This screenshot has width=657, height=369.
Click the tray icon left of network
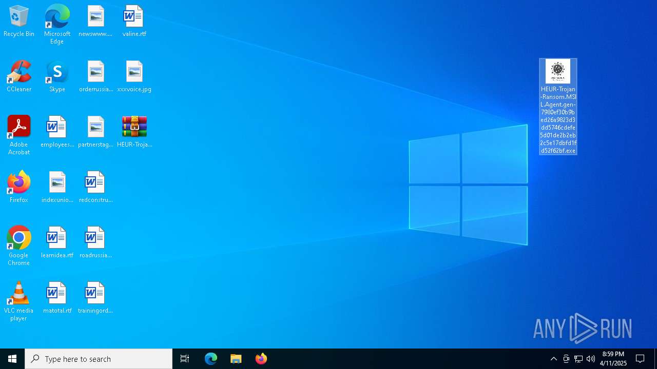click(x=566, y=359)
